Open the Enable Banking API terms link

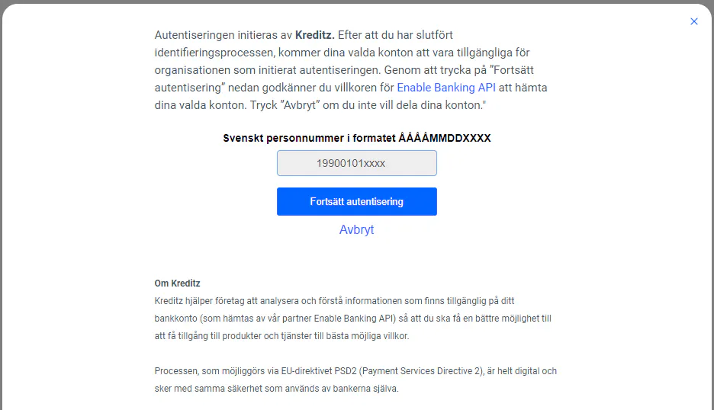[x=446, y=88]
